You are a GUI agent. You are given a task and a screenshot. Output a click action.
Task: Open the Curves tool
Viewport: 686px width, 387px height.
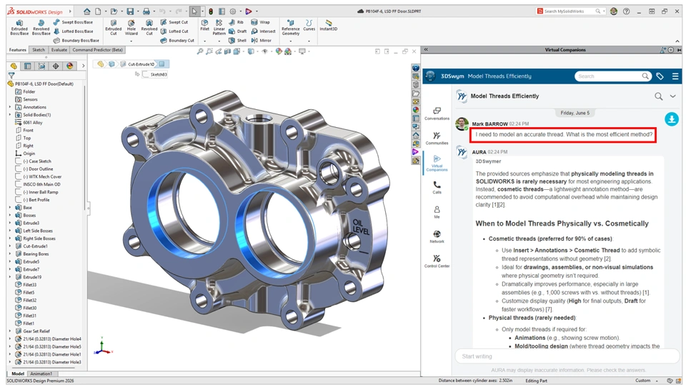pos(309,26)
